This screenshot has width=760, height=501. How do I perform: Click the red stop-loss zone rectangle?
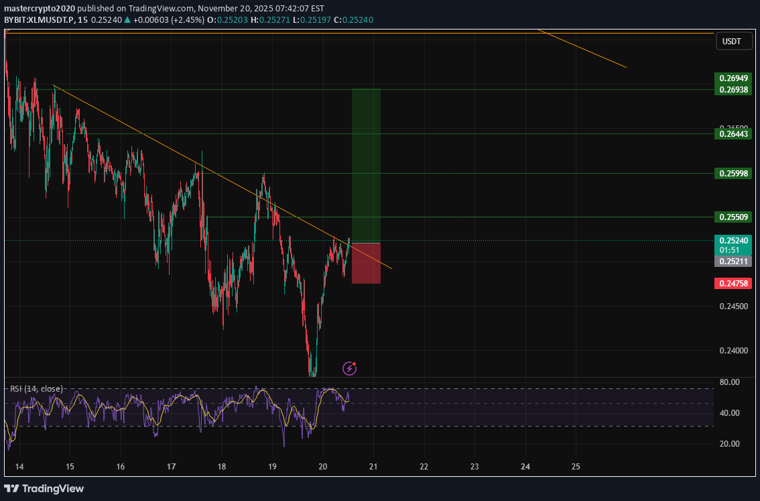tap(366, 263)
